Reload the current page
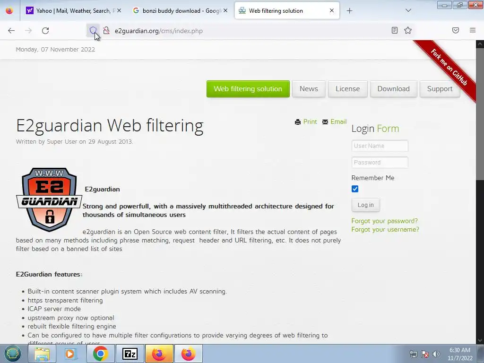 click(45, 31)
